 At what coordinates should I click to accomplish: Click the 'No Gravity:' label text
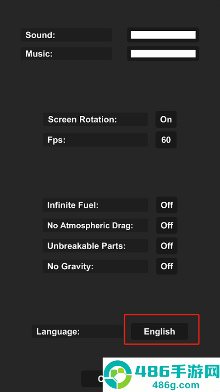click(x=70, y=267)
